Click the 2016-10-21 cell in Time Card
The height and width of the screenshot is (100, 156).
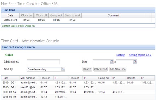10,20
